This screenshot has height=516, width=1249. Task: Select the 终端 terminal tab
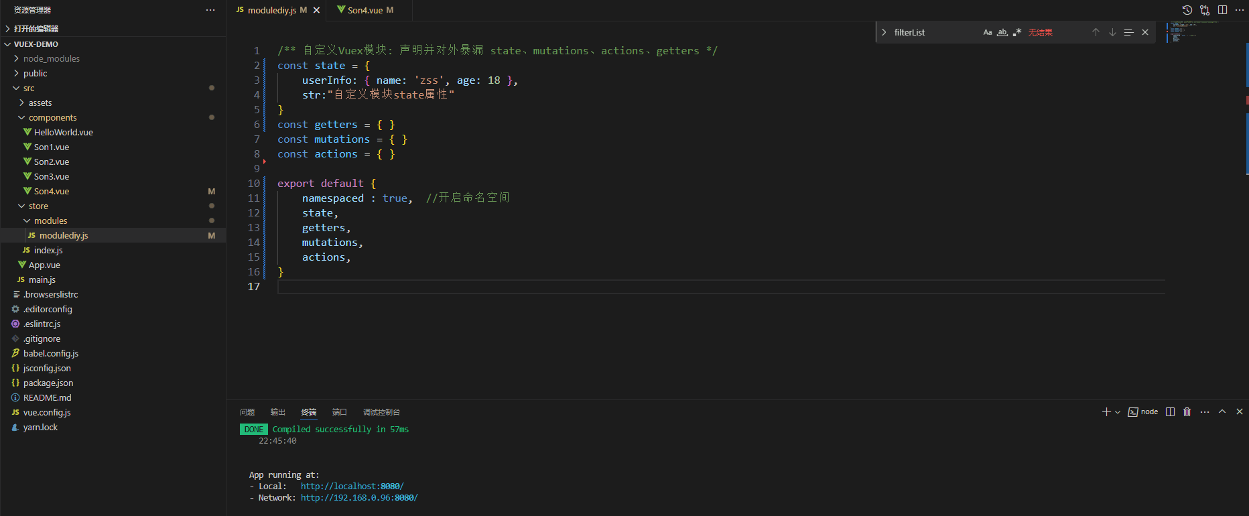coord(309,412)
